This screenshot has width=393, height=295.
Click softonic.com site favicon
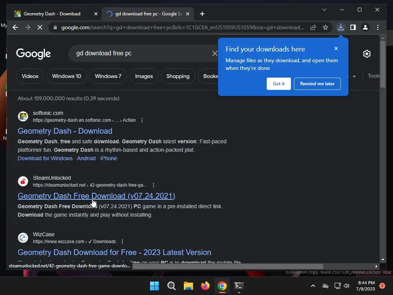23,116
